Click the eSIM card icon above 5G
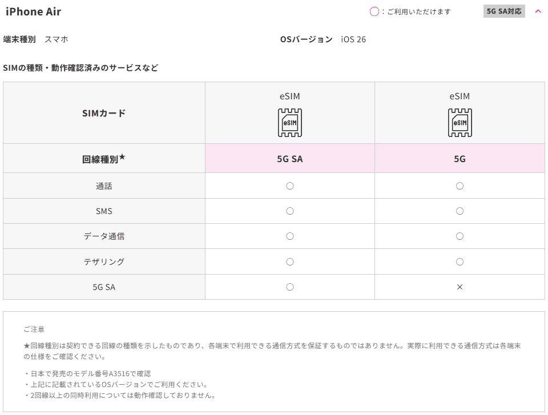548x415 pixels. coord(460,123)
